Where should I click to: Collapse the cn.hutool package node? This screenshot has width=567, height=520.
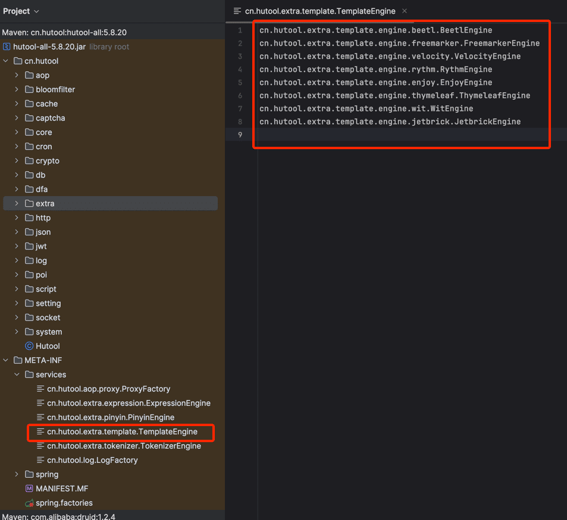click(5, 61)
